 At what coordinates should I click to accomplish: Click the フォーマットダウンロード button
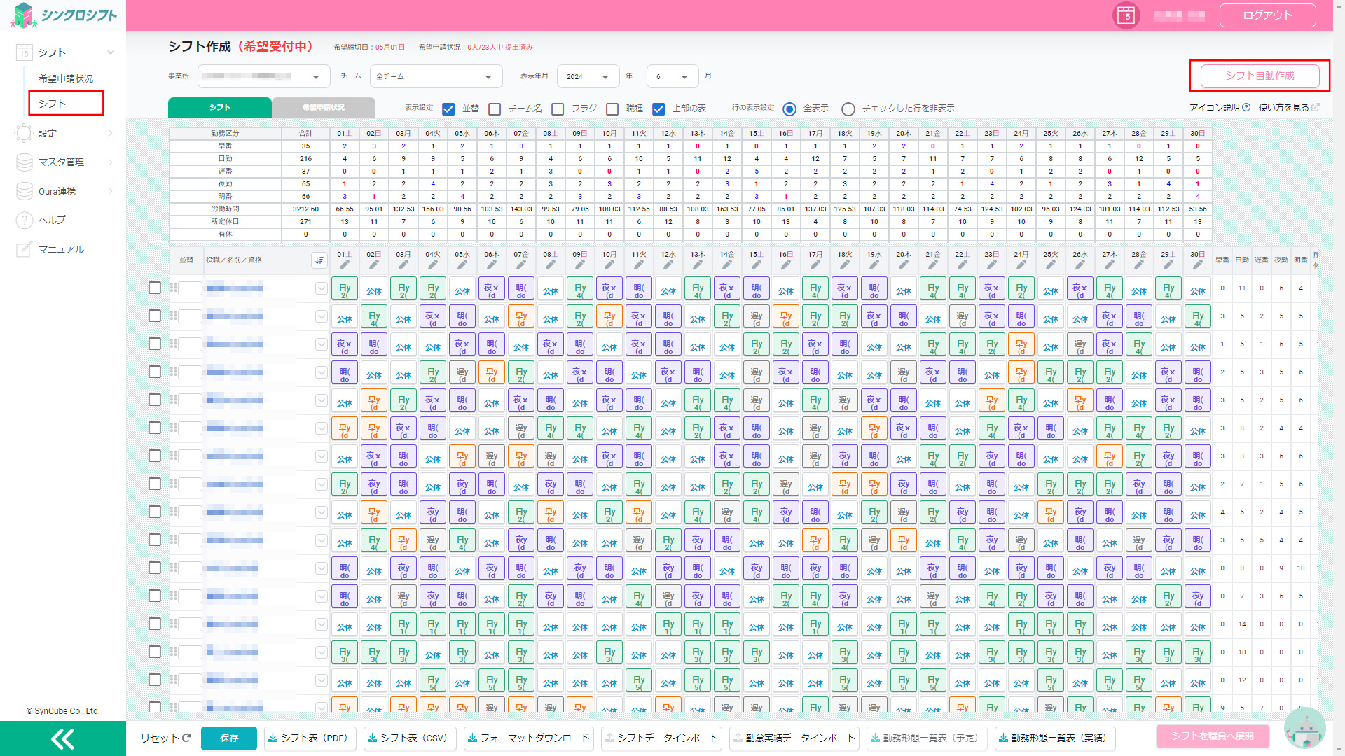[528, 738]
